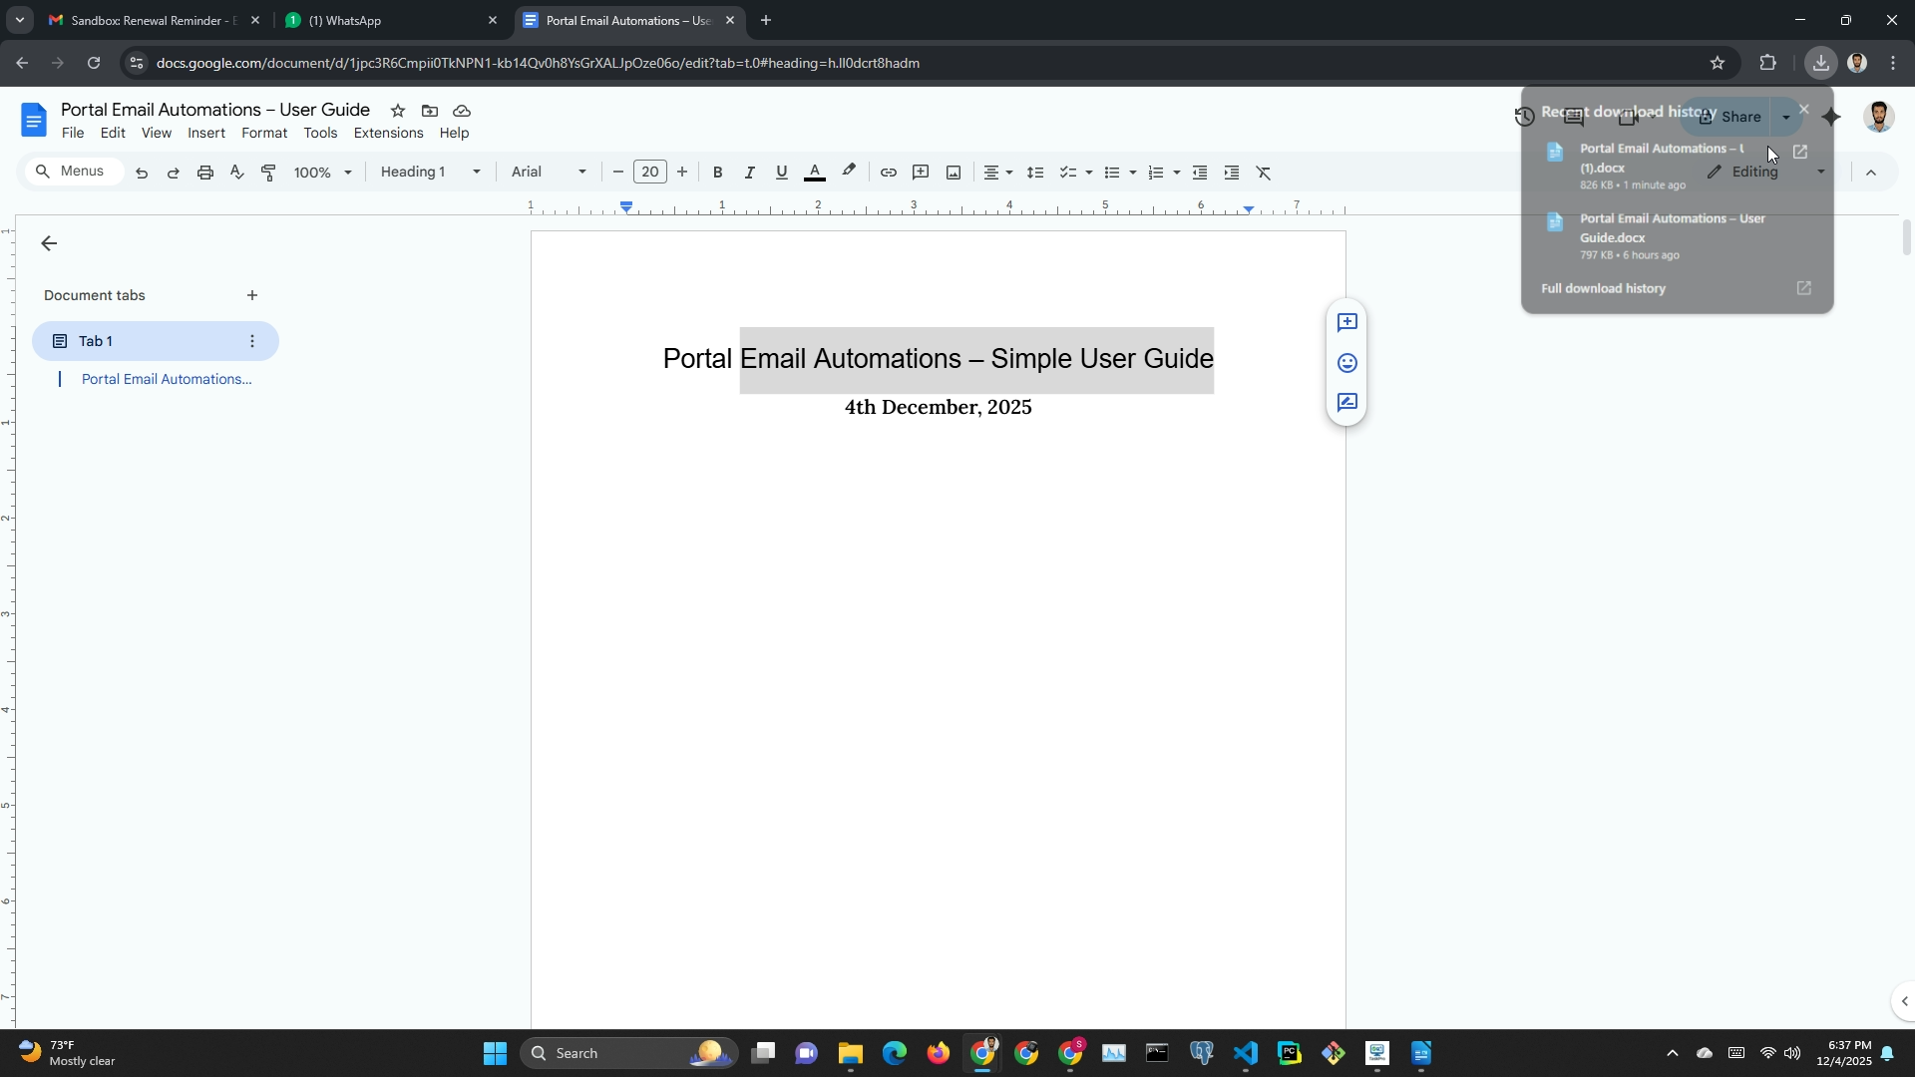Click the Insert link toolbar icon
The width and height of the screenshot is (1915, 1077).
click(x=888, y=173)
